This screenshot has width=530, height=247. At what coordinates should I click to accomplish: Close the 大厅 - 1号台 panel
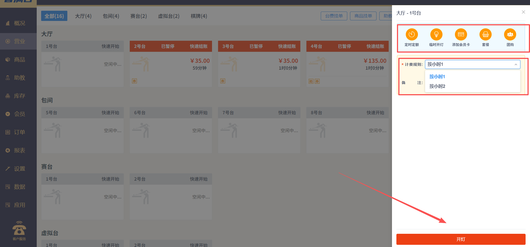[x=523, y=12]
